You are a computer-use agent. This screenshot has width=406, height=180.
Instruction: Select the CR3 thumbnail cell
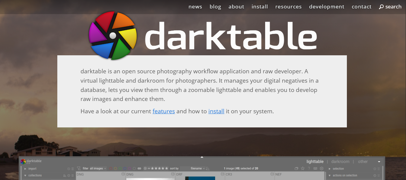(x=250, y=176)
